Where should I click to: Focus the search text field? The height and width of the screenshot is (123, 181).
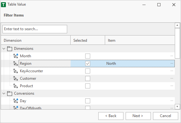pos(35,29)
